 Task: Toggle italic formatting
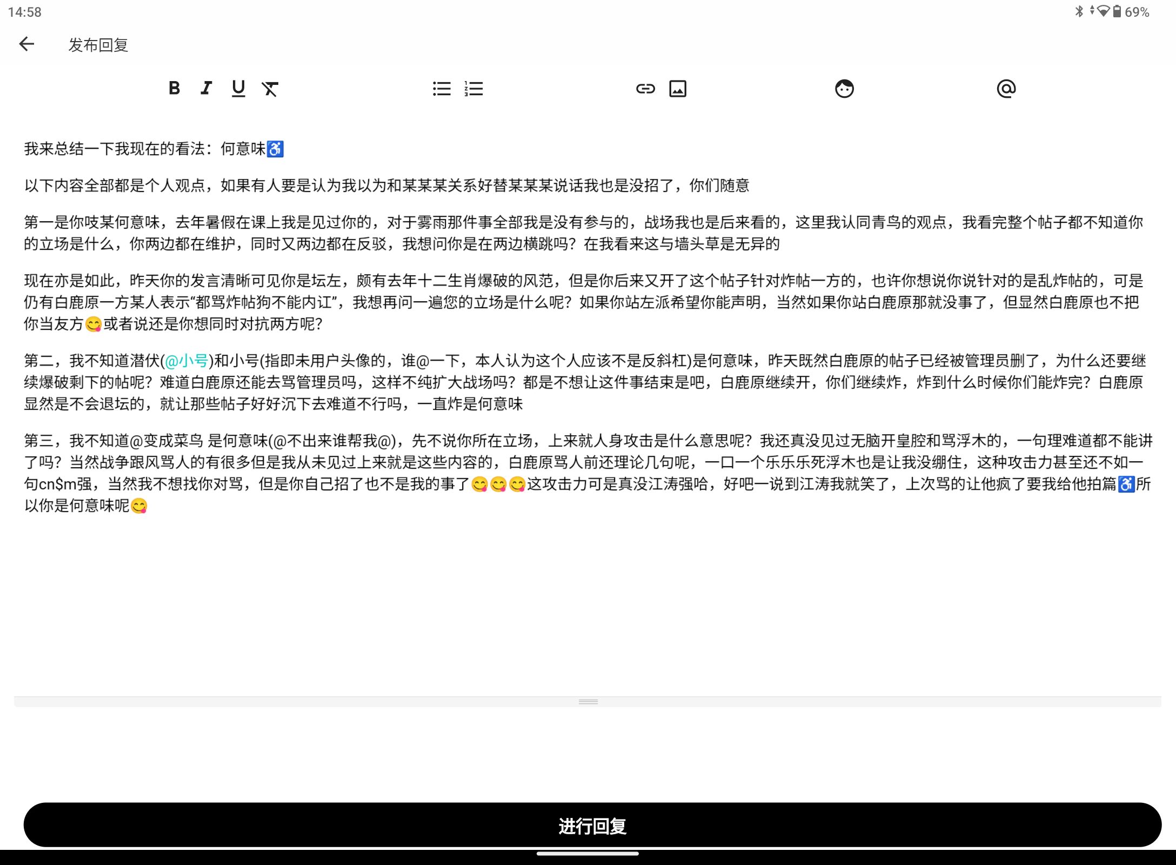[206, 88]
